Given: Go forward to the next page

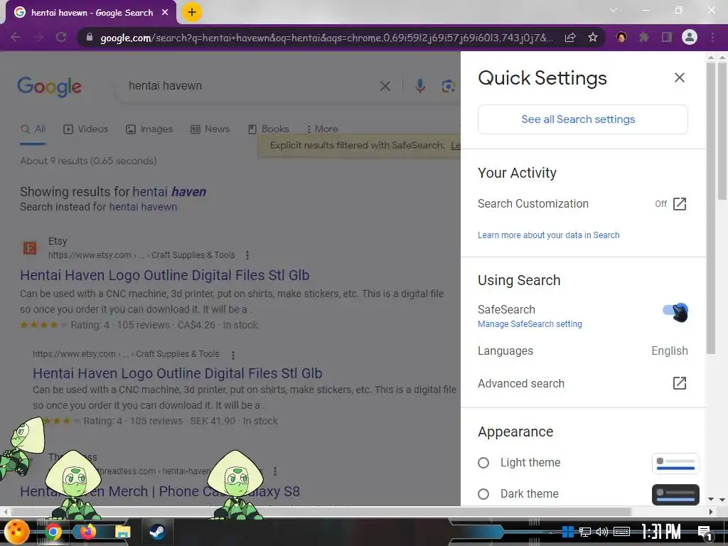Looking at the screenshot, I should [38, 37].
